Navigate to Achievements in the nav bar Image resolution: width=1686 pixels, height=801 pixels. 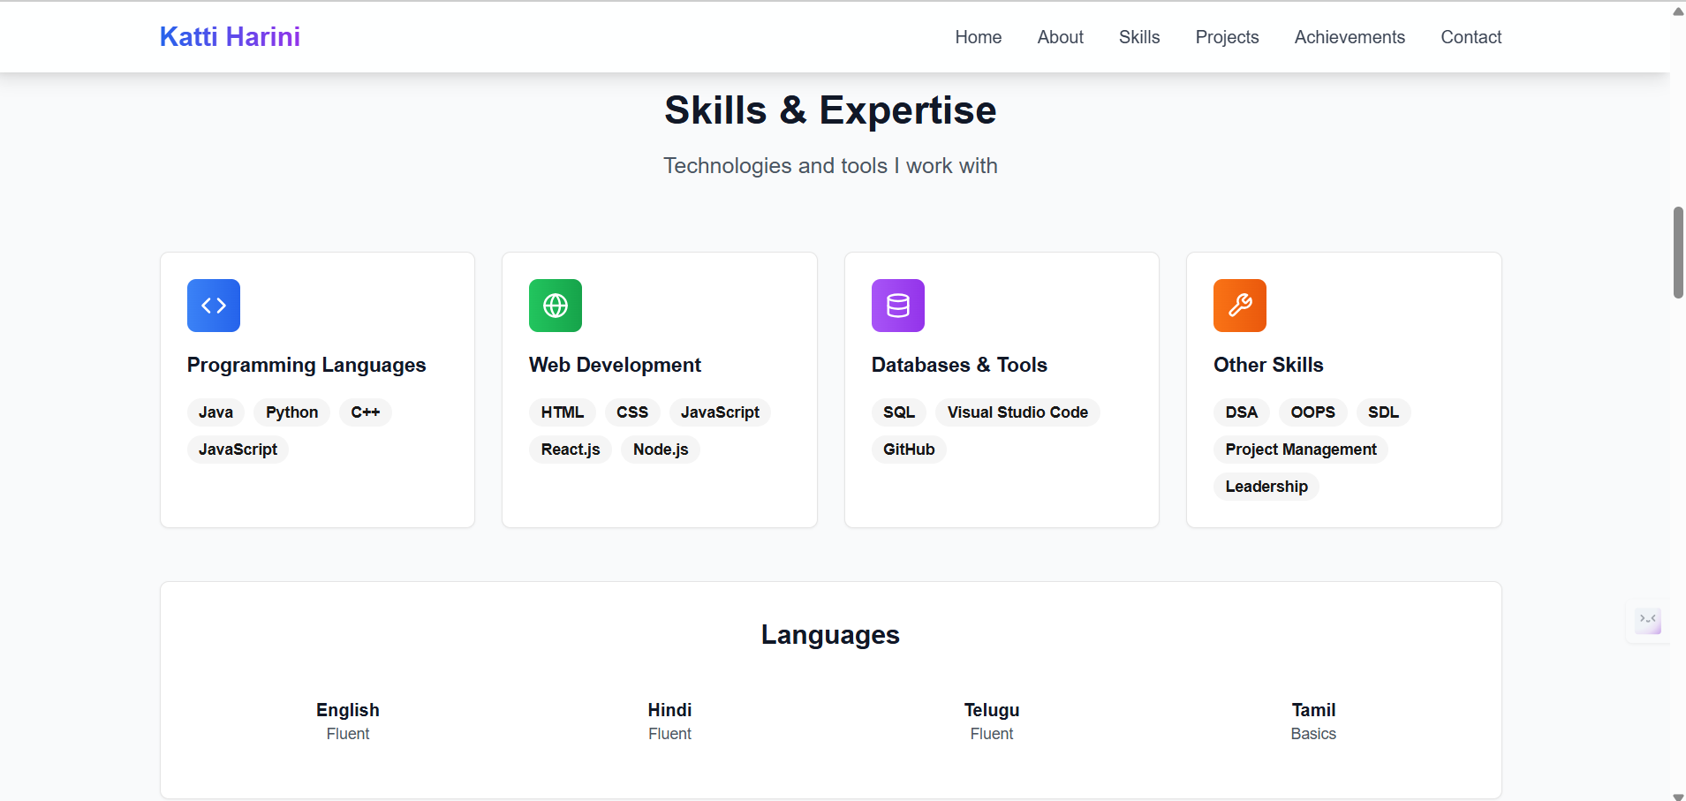tap(1350, 37)
